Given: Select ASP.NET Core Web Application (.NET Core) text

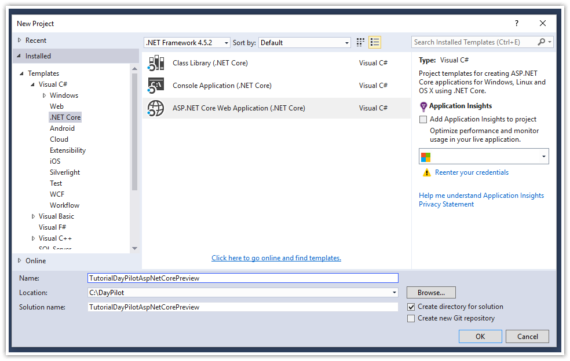Looking at the screenshot, I should pos(239,108).
